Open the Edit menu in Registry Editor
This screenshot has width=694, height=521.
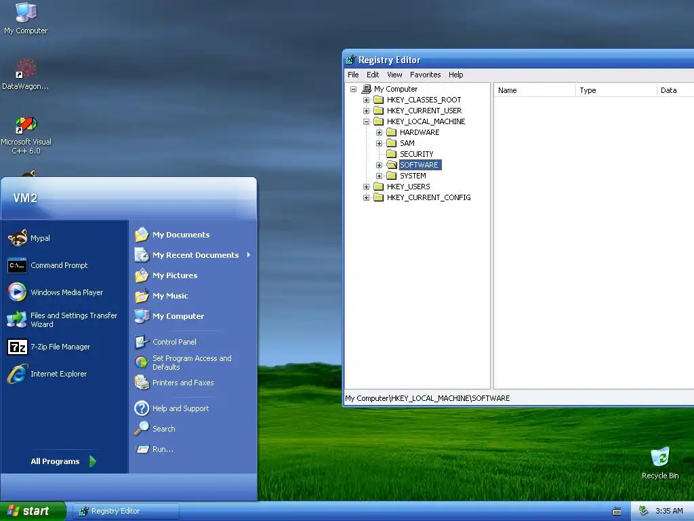click(x=373, y=75)
